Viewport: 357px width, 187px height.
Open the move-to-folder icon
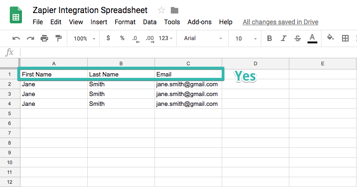click(x=175, y=10)
